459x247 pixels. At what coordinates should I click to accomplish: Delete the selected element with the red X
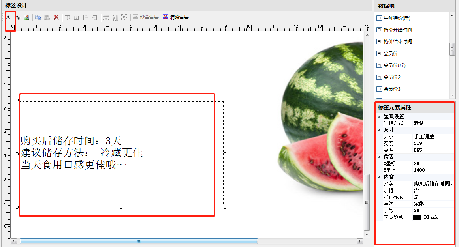pyautogui.click(x=56, y=17)
